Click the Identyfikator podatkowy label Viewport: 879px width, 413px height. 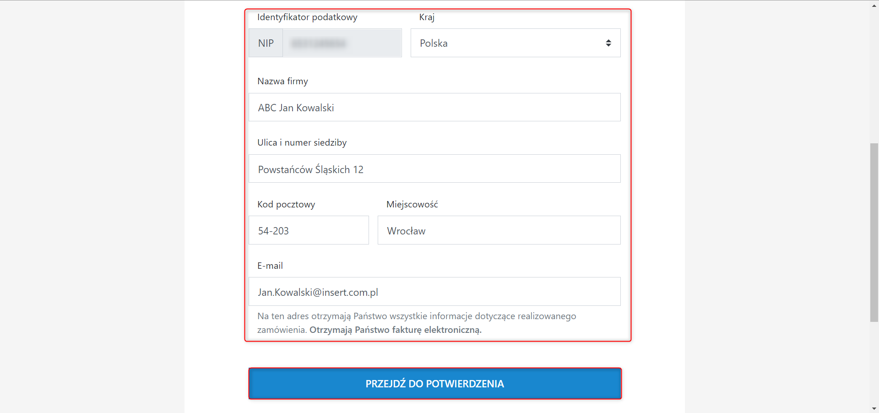click(307, 17)
